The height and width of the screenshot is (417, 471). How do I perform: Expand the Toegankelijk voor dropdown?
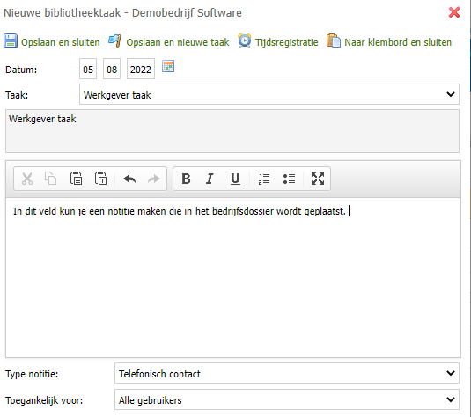[287, 399]
